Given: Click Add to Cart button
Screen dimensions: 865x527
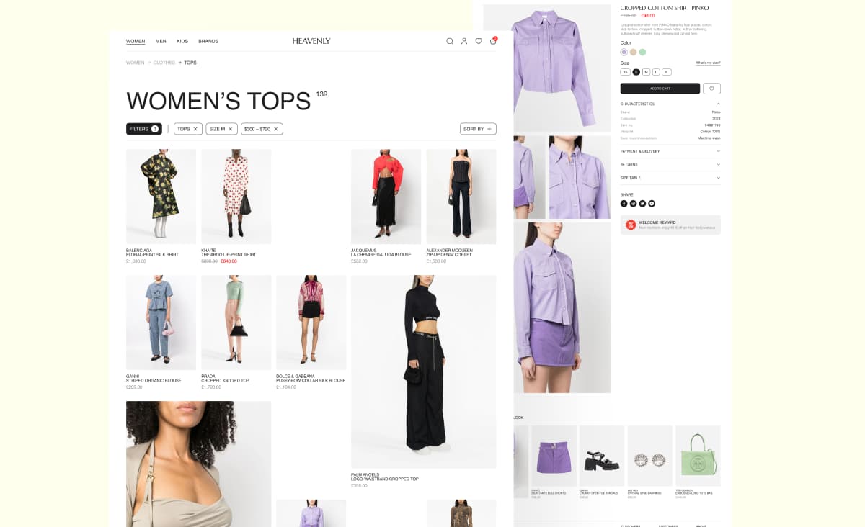Looking at the screenshot, I should [660, 89].
